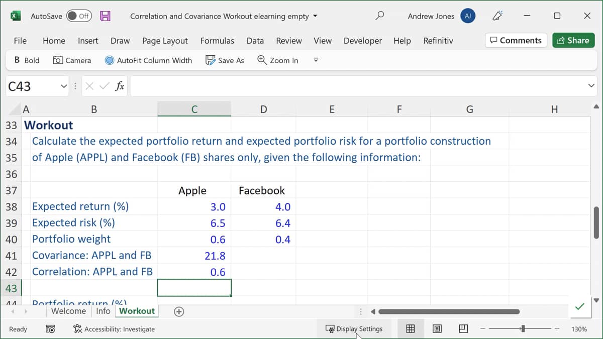Open the File menu
Viewport: 603px width, 339px height.
click(20, 41)
